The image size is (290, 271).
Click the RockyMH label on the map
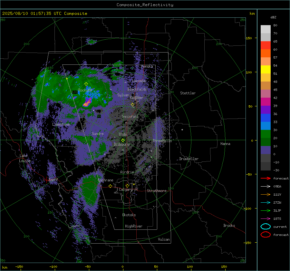coord(85,90)
